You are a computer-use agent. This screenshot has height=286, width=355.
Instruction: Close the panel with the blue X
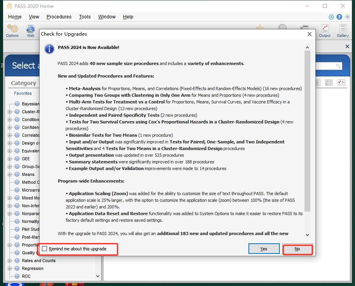(347, 46)
